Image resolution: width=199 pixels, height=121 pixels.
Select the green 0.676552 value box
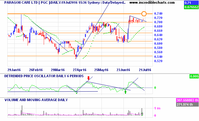tap(191, 7)
